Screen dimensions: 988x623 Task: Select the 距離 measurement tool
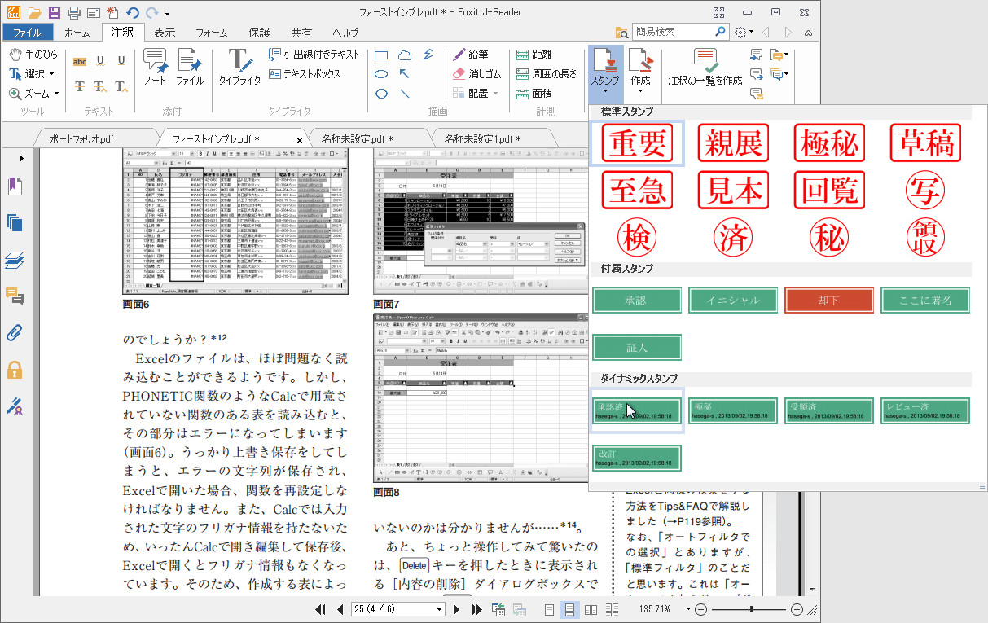tap(534, 55)
